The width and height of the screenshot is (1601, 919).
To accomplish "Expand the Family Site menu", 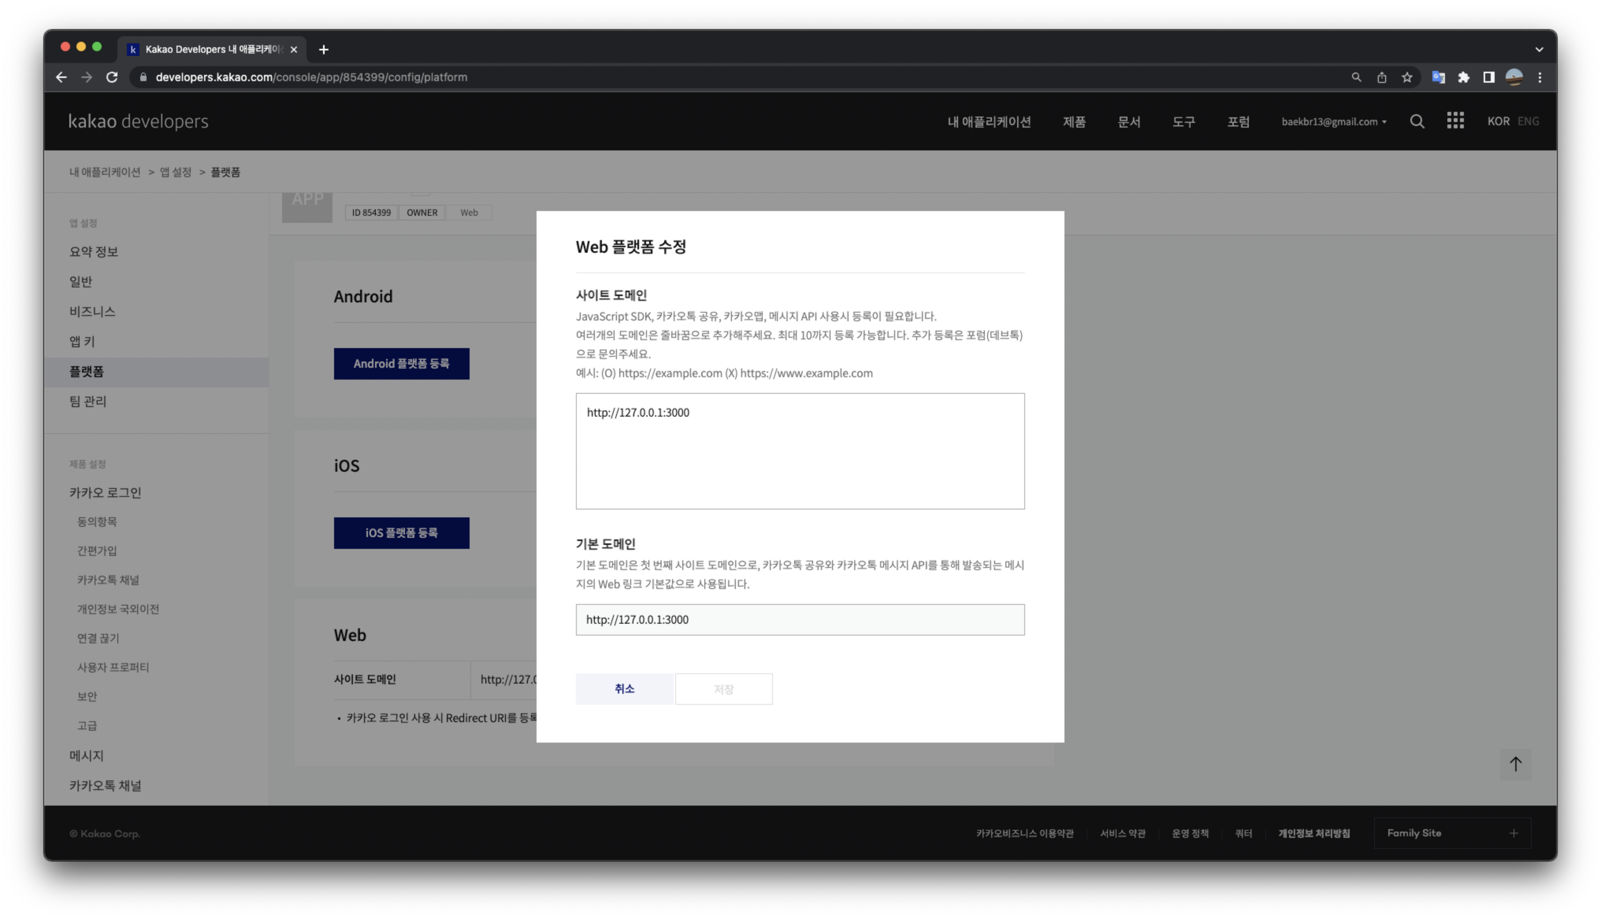I will (x=1452, y=833).
